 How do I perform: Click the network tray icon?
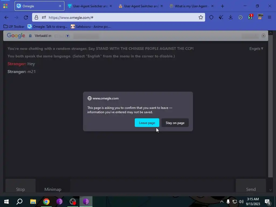point(235,202)
